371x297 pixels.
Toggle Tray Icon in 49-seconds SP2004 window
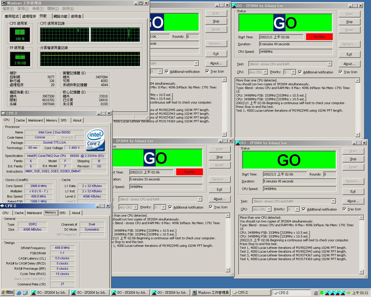click(341, 72)
